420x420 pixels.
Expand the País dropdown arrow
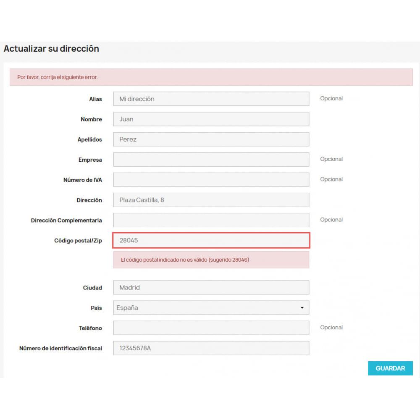(302, 308)
